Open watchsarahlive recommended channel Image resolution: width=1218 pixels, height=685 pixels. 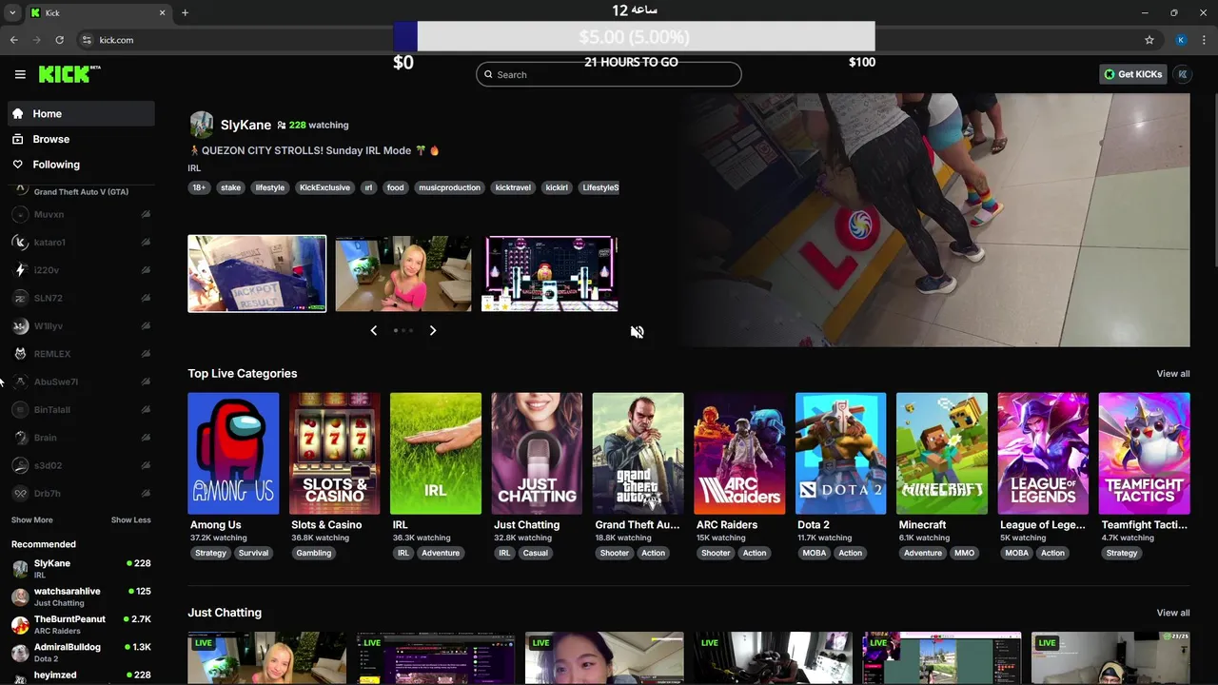[x=81, y=597]
